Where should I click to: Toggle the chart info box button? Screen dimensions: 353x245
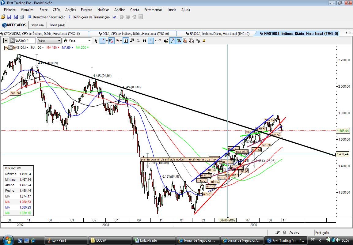[126, 41]
